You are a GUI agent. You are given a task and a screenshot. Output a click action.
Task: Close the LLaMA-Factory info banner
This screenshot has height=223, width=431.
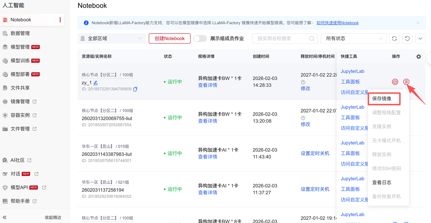click(x=418, y=23)
